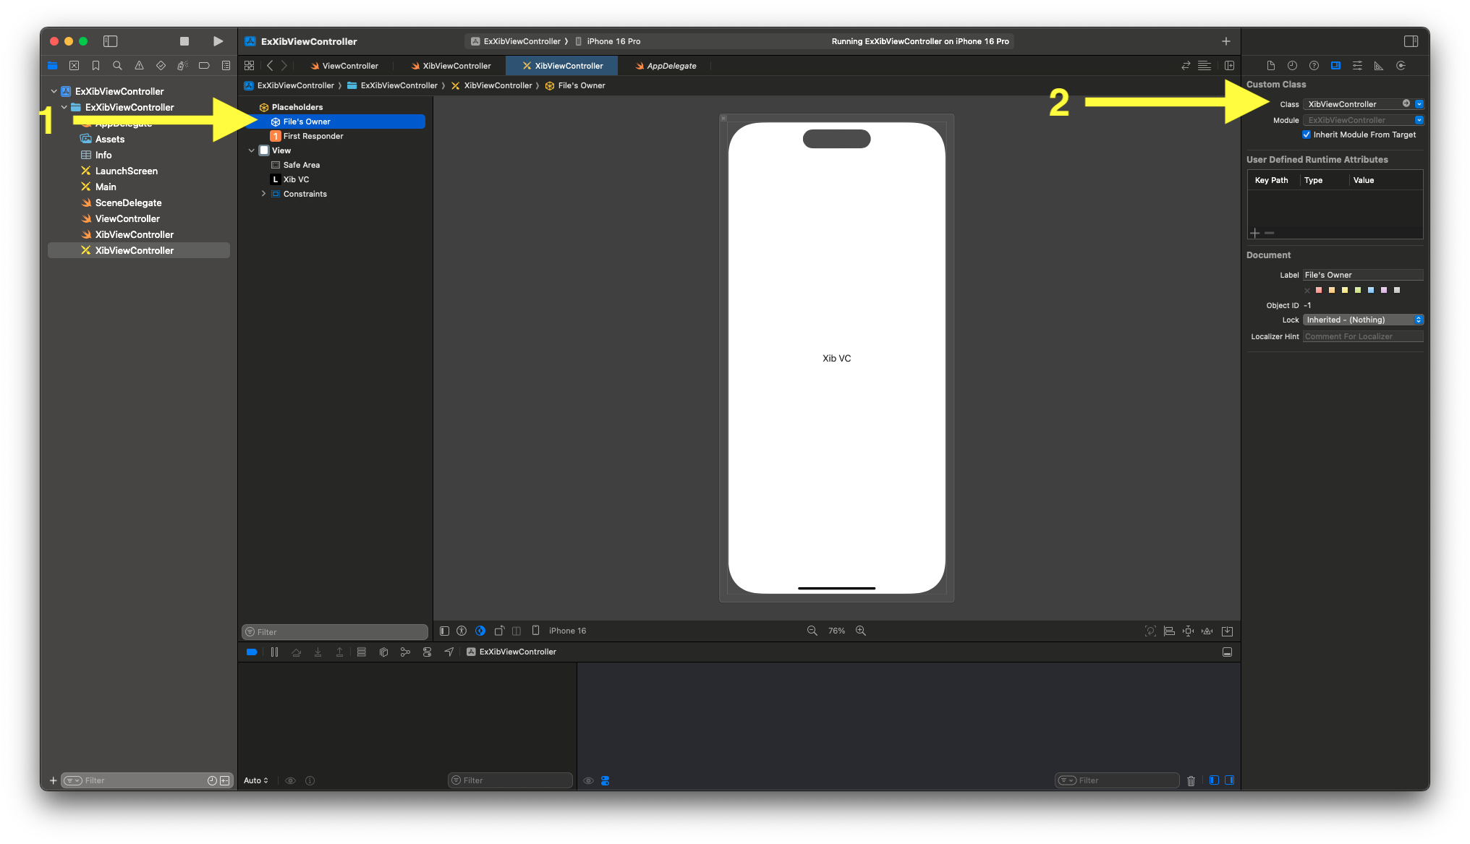Open the Quick Help inspector icon

(1314, 66)
